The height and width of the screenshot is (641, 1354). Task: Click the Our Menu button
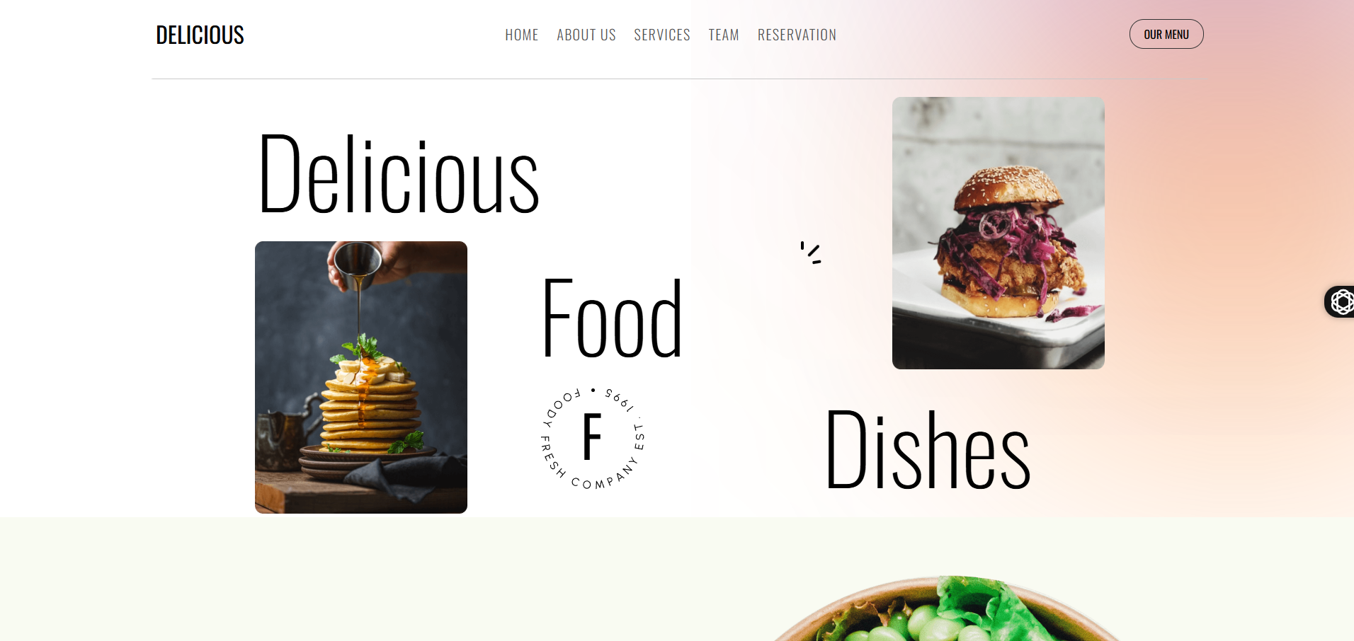coord(1166,34)
